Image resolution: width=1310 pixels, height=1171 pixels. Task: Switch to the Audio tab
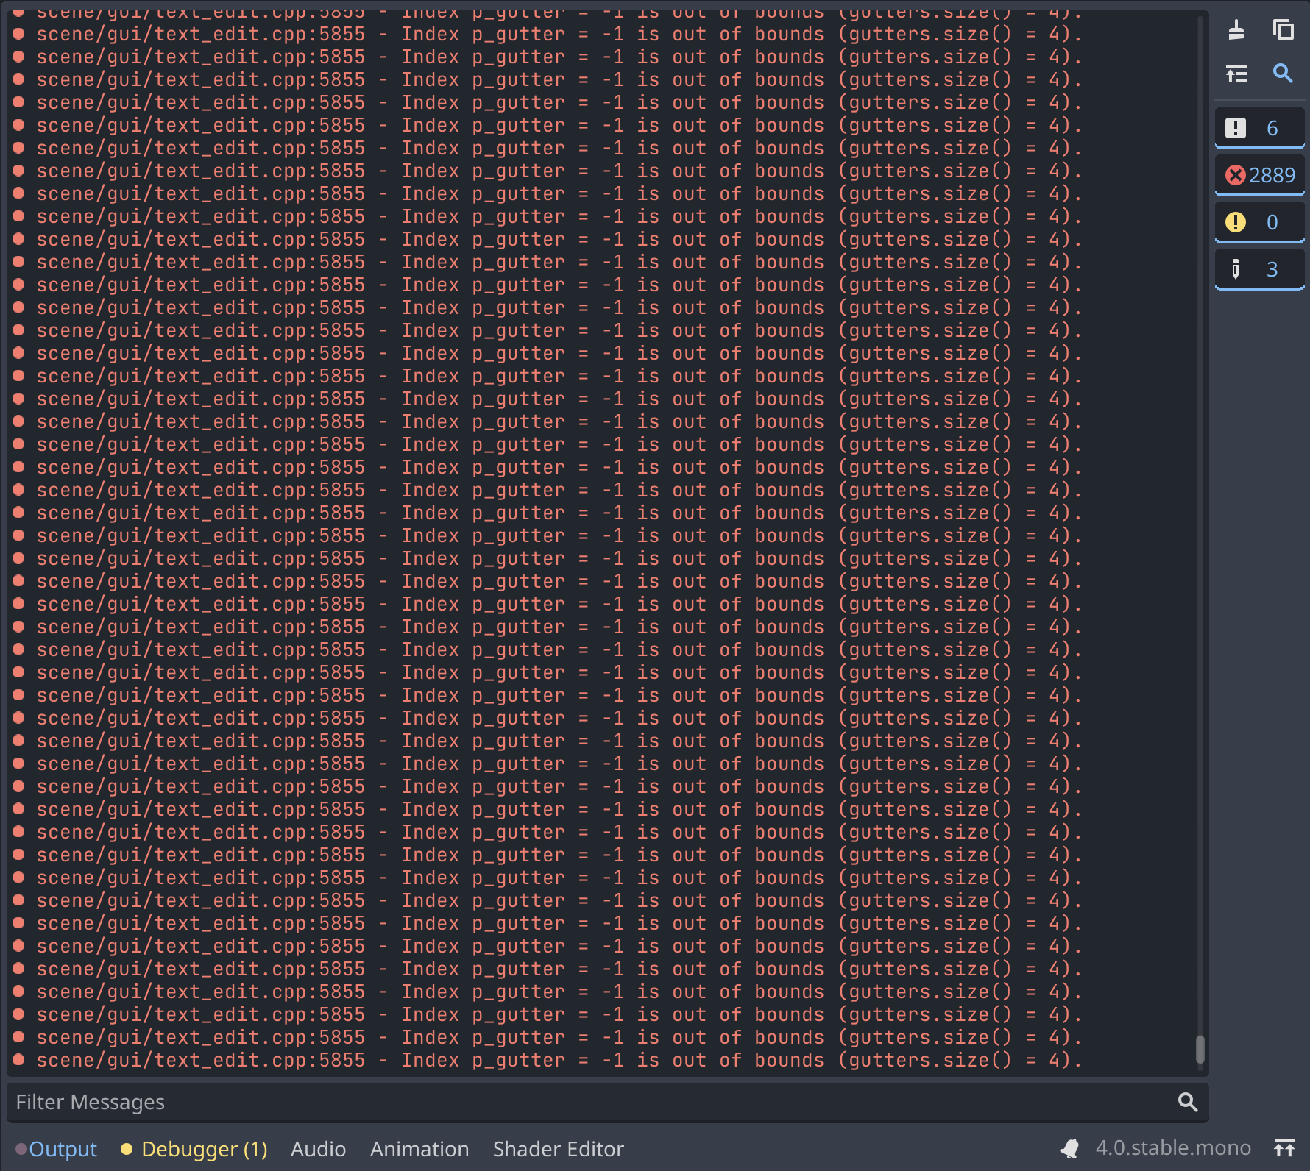click(x=318, y=1148)
